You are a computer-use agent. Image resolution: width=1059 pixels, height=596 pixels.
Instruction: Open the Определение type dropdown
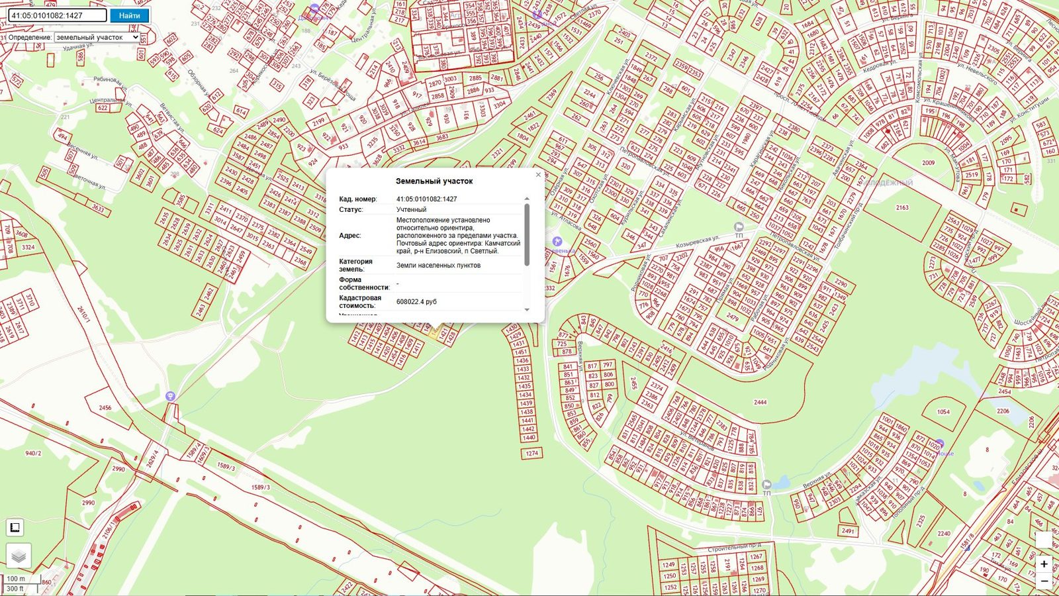click(97, 37)
